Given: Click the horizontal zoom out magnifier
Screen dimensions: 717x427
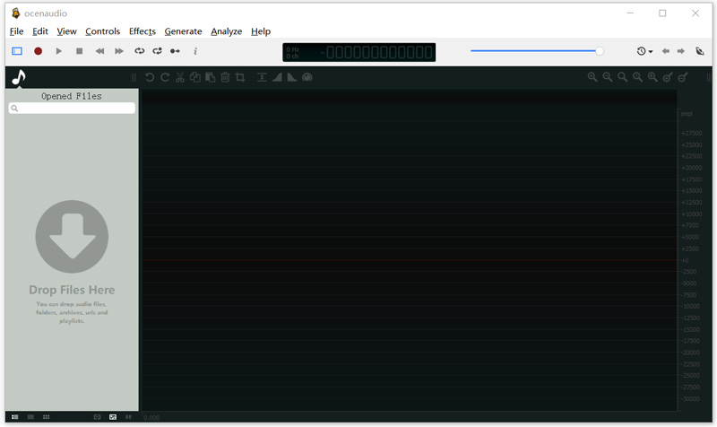Looking at the screenshot, I should point(608,77).
